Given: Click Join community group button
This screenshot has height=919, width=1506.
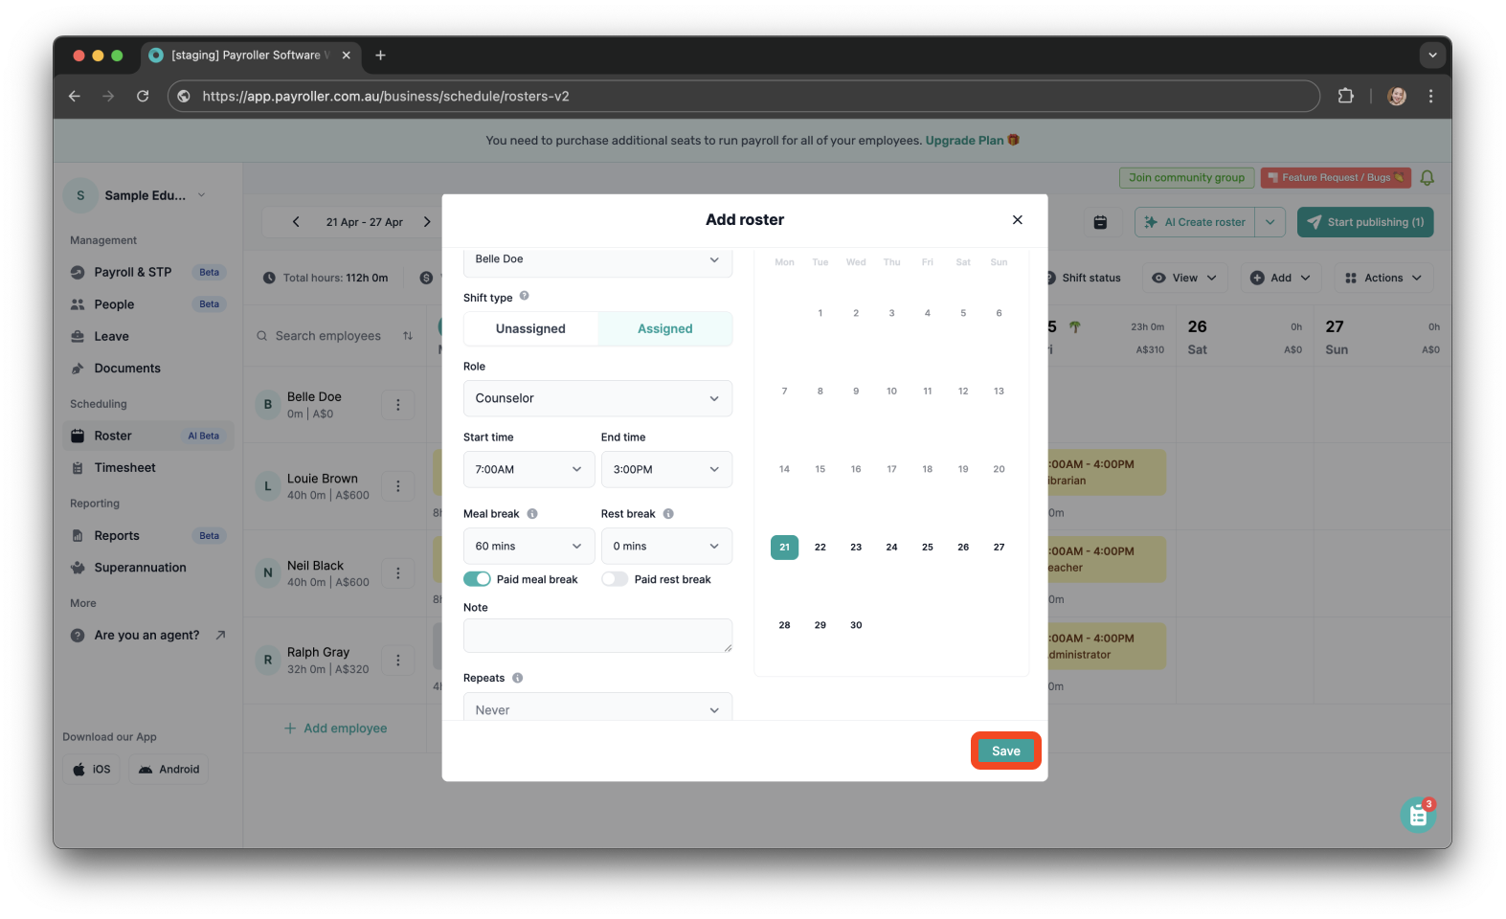Looking at the screenshot, I should click(1186, 178).
